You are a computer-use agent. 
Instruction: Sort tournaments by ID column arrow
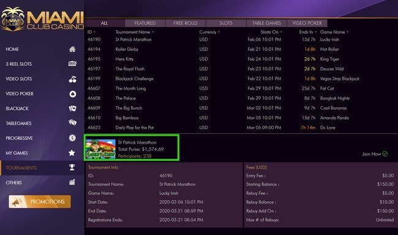[x=95, y=32]
